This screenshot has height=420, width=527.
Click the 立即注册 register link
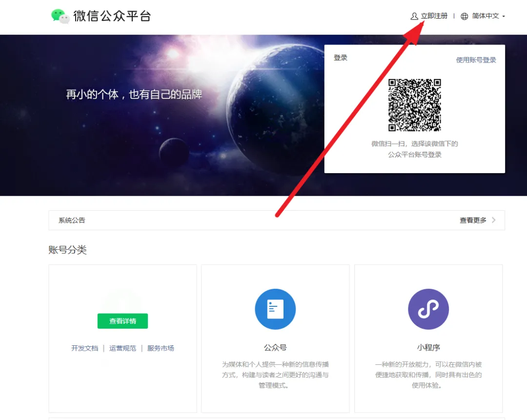434,16
